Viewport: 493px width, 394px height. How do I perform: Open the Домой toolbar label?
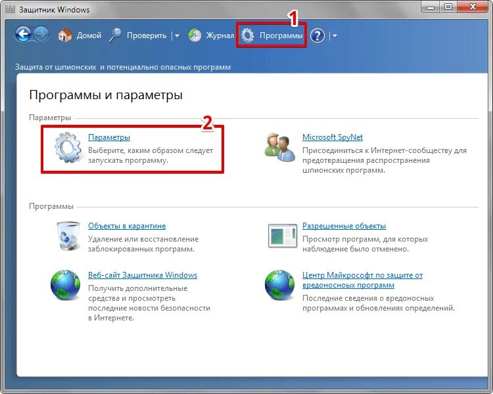89,35
